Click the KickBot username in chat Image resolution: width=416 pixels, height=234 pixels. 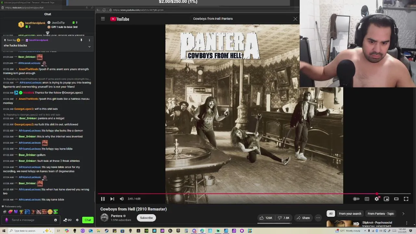pos(28,93)
